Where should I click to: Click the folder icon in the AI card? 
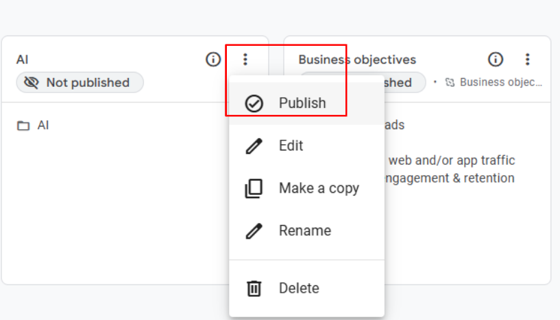24,126
